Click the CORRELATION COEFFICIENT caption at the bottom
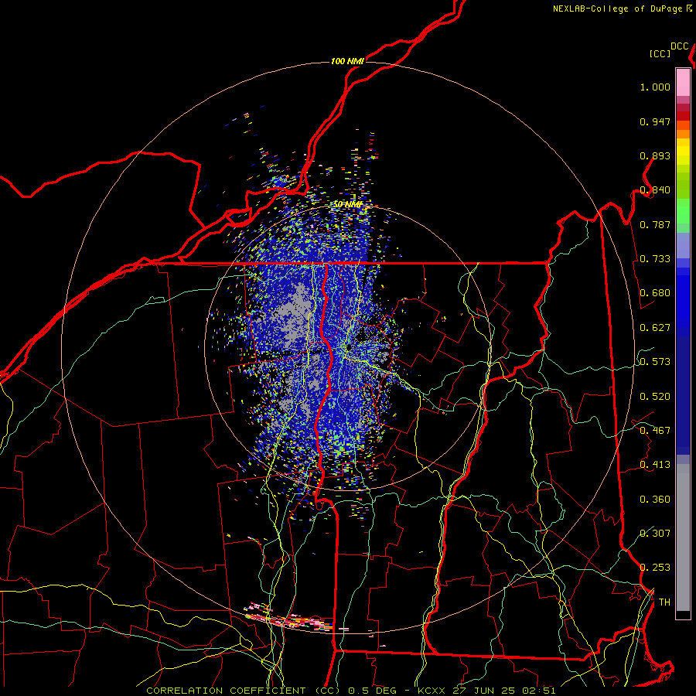 point(350,691)
